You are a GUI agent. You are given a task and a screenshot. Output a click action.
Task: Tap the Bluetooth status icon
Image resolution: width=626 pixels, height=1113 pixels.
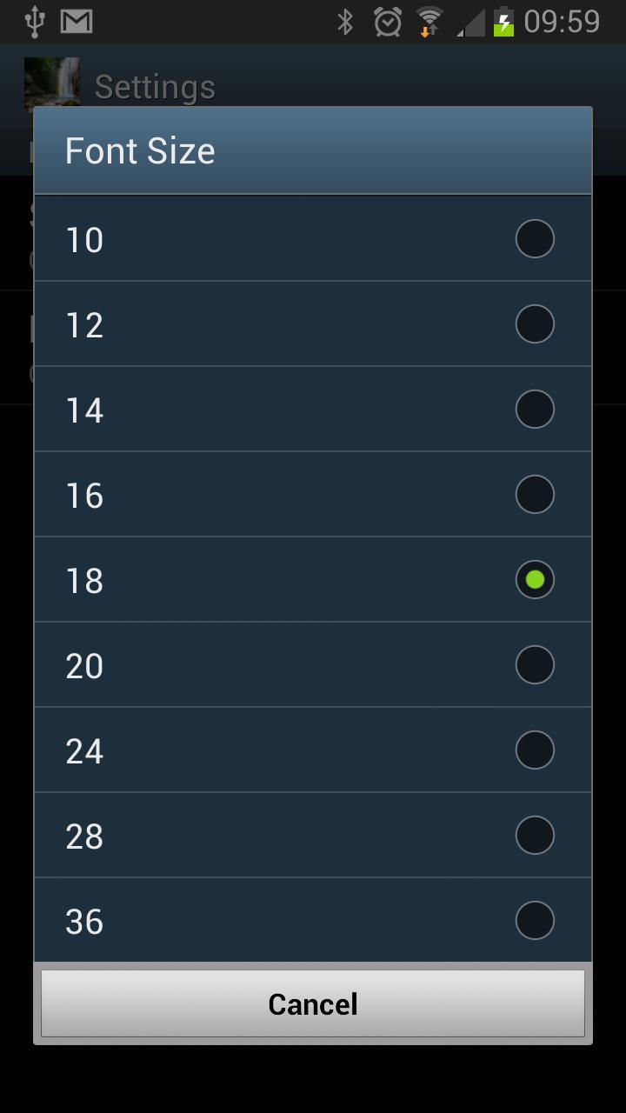[x=345, y=21]
